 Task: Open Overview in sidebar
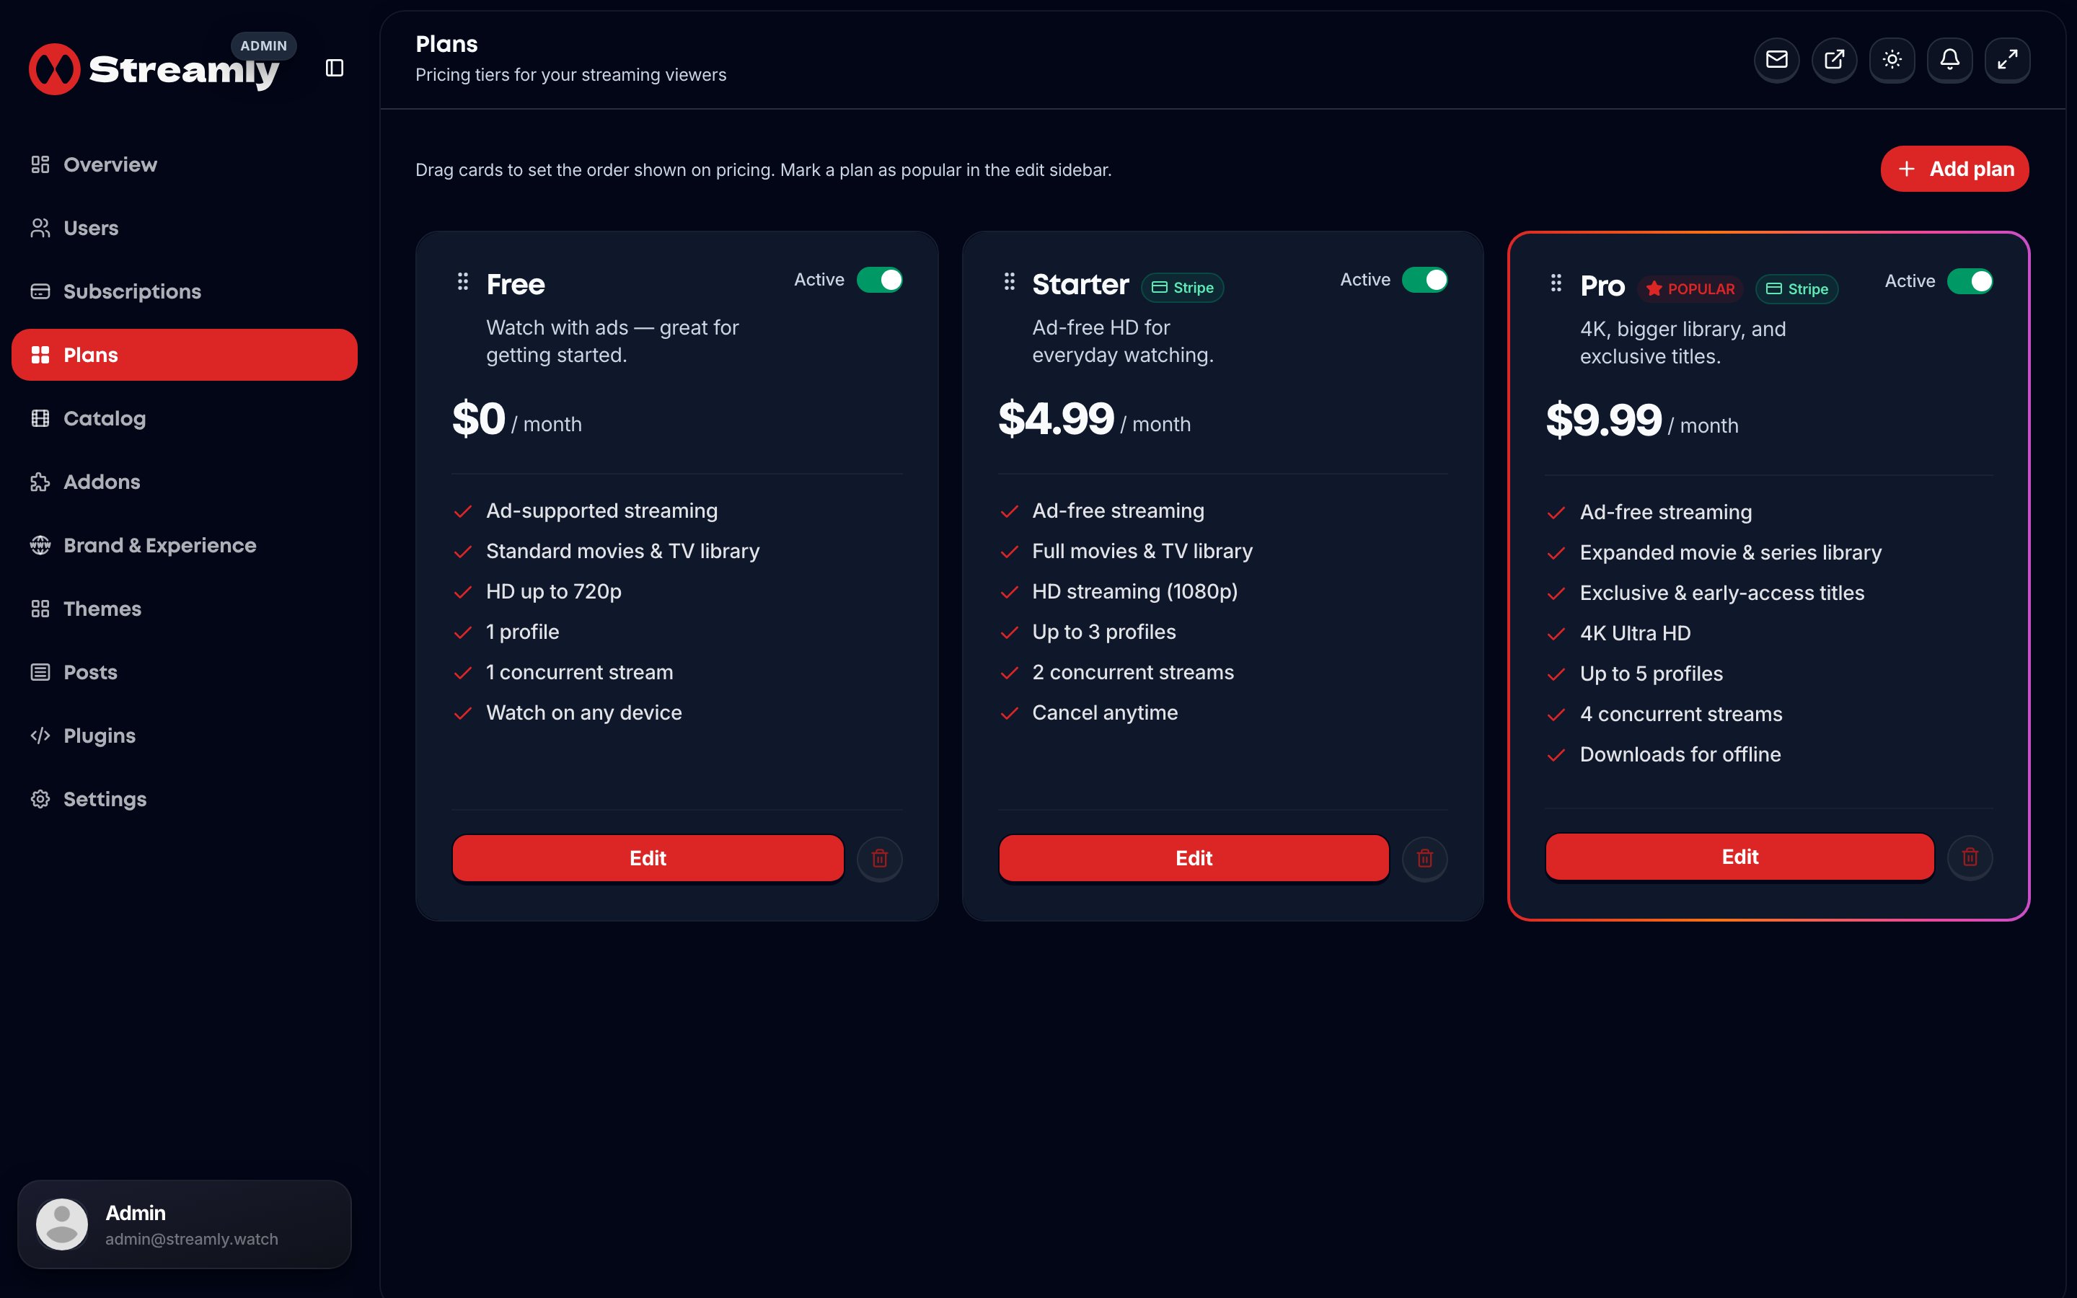point(185,164)
